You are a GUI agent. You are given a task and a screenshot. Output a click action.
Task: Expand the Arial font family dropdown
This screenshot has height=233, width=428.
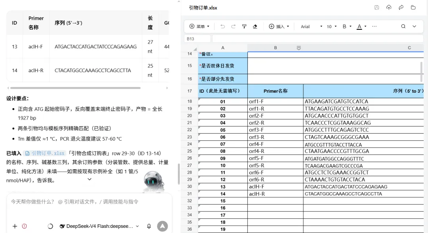tap(311, 27)
